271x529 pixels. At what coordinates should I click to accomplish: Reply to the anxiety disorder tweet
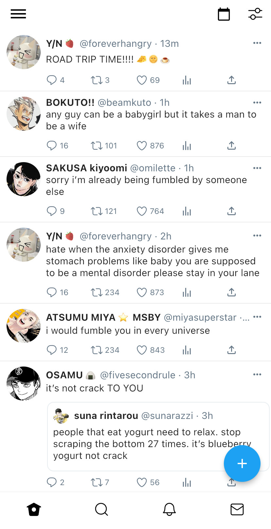[52, 292]
